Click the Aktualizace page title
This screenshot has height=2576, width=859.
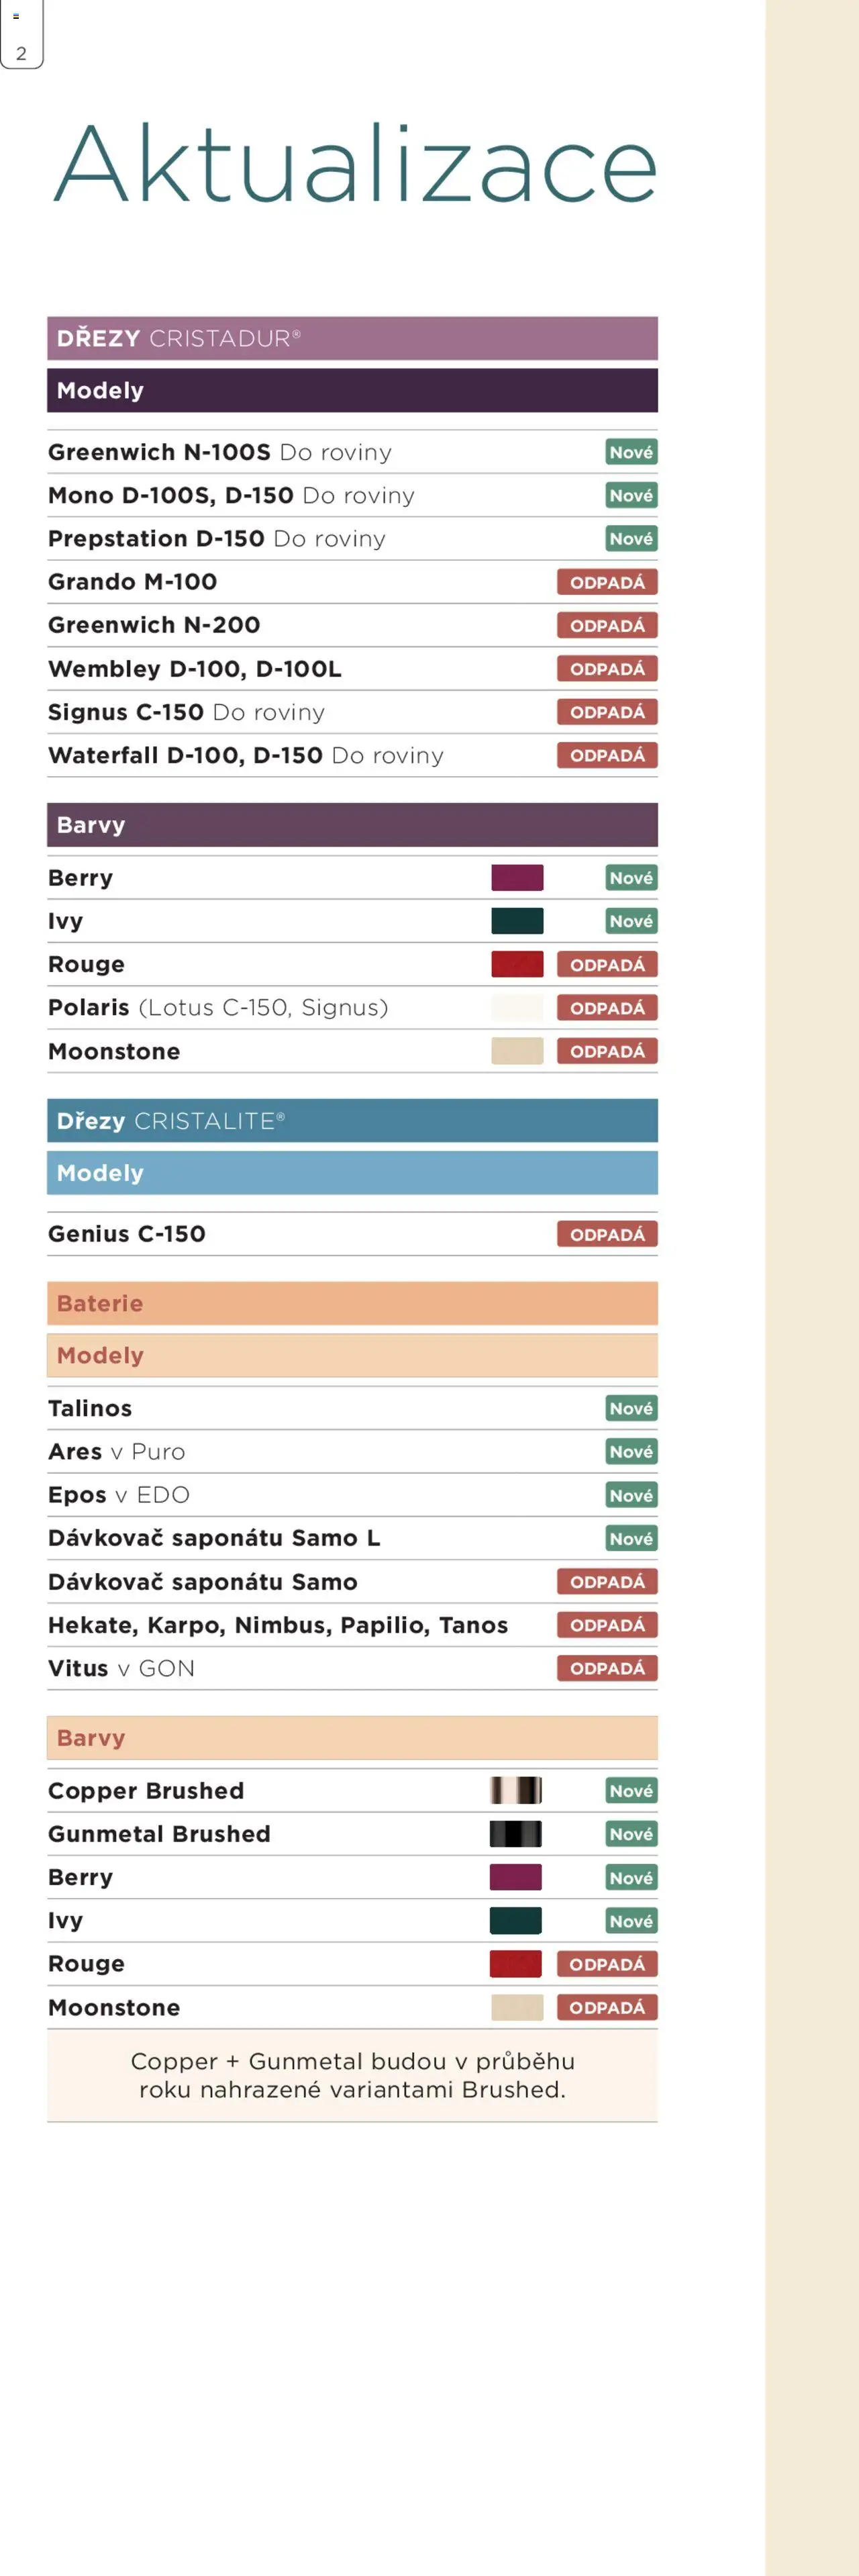tap(355, 164)
